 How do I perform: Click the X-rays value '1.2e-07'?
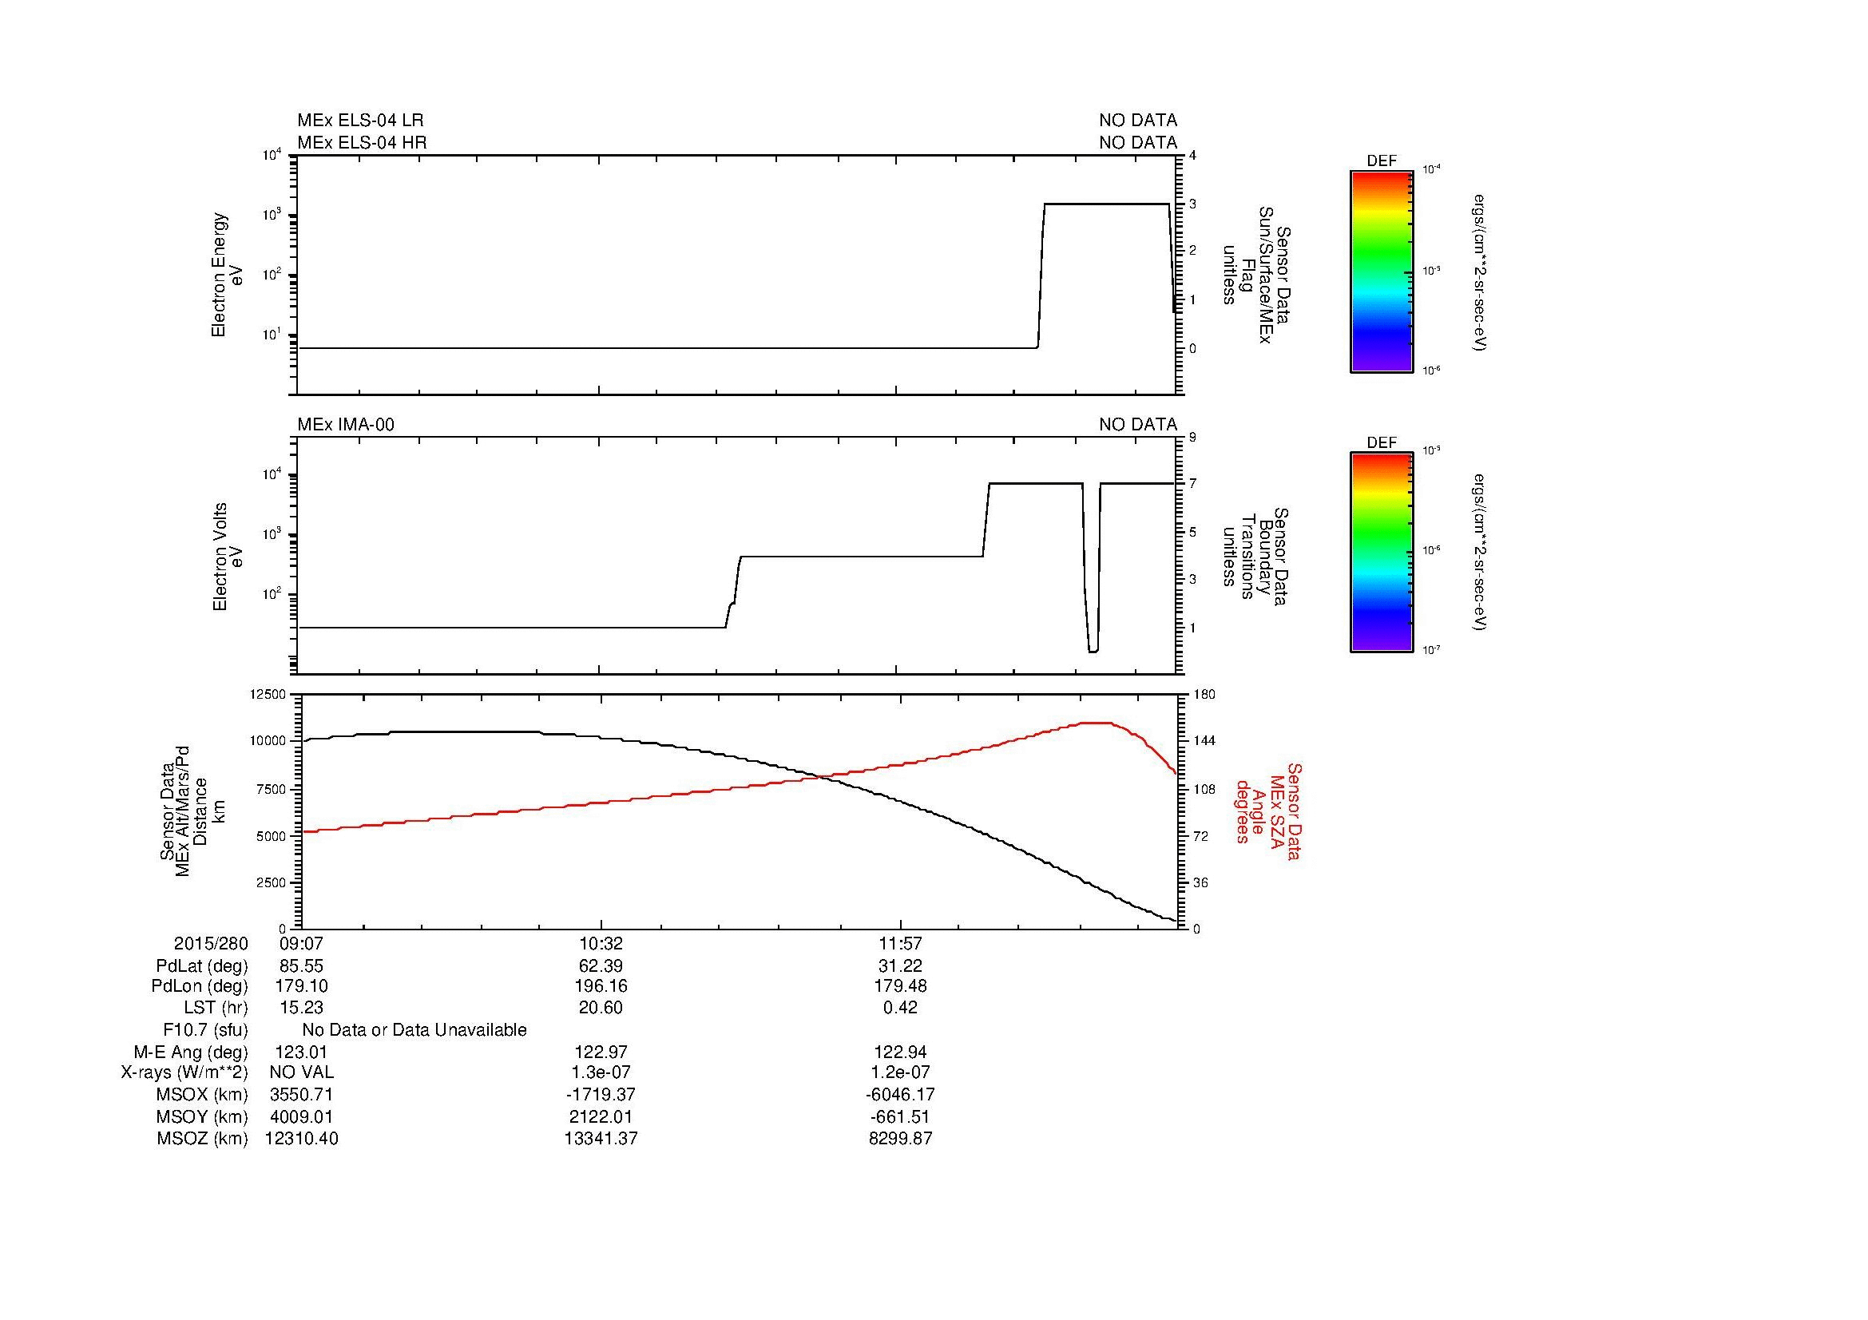click(x=900, y=1072)
